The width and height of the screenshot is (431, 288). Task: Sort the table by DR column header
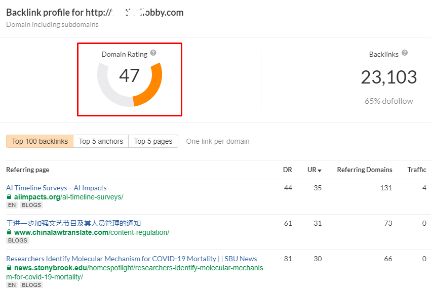pyautogui.click(x=287, y=170)
